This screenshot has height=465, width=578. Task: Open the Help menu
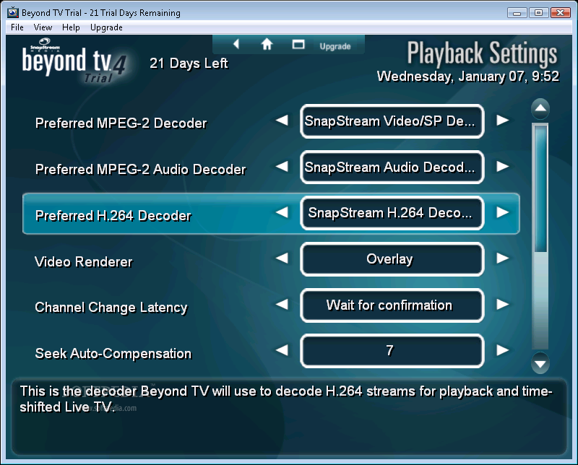click(71, 27)
